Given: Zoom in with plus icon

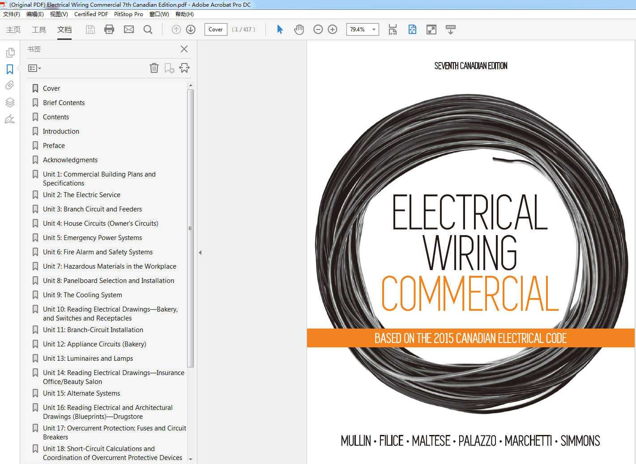Looking at the screenshot, I should 333,30.
